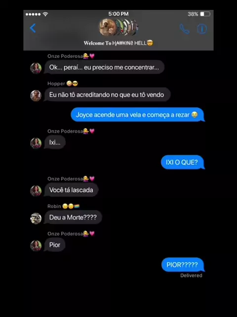
Task: Tap the blue back arrow
Action: pyautogui.click(x=33, y=28)
